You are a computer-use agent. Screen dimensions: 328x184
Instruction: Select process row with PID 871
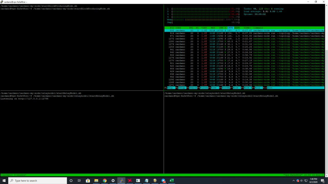[x=244, y=36]
